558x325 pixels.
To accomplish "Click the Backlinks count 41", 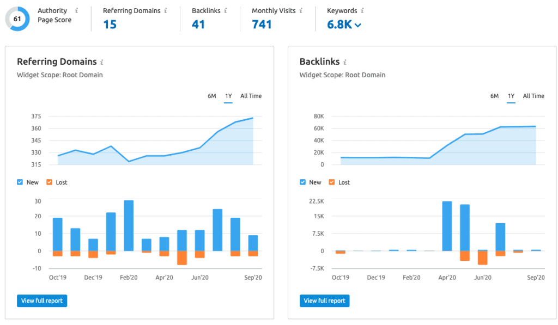I will tap(198, 24).
